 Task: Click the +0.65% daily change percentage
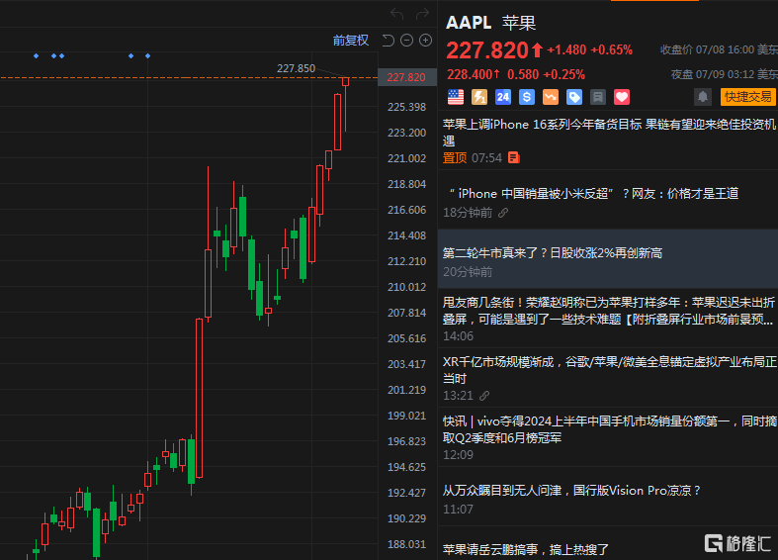click(612, 50)
